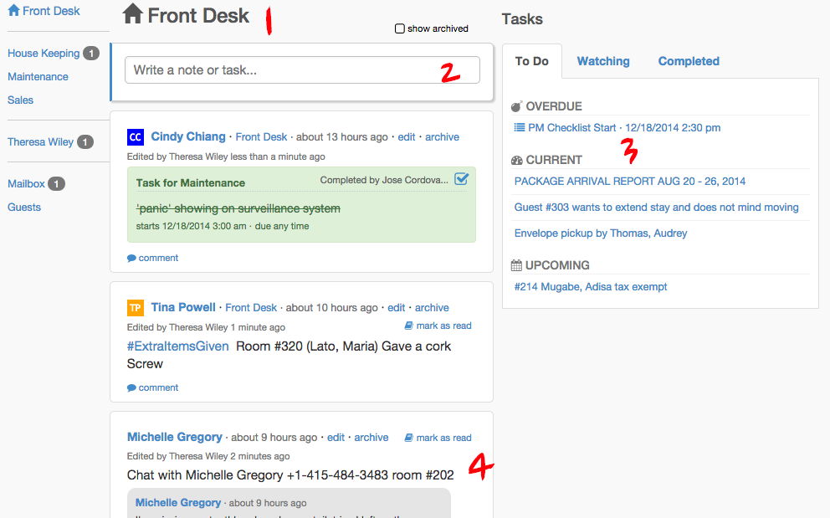Click the Michelle Gregory name inside the chat bubble
The image size is (830, 518).
point(178,503)
